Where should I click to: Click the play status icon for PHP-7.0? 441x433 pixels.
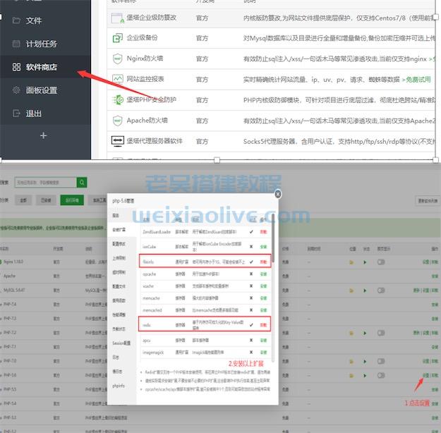click(365, 361)
